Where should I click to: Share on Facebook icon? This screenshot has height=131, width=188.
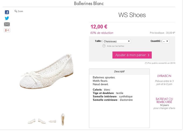pos(7,12)
